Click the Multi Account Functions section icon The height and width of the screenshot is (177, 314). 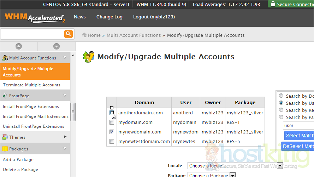pyautogui.click(x=5, y=58)
